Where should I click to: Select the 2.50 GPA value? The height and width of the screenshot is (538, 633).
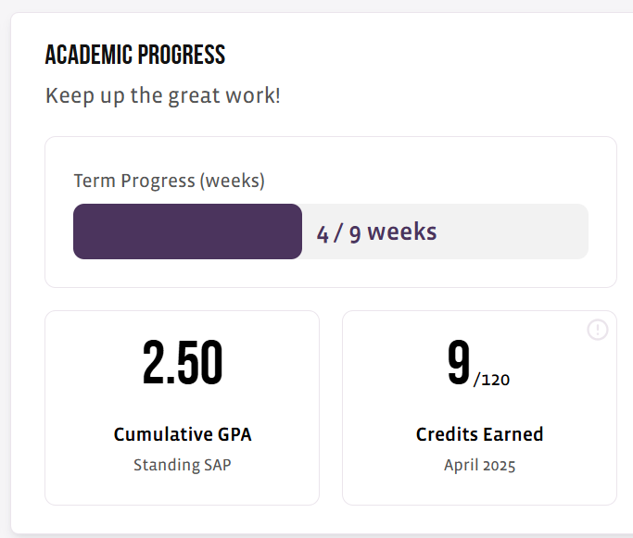point(183,362)
